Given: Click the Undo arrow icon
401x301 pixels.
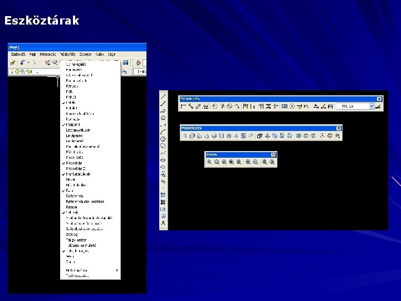Looking at the screenshot, I should point(23,62).
